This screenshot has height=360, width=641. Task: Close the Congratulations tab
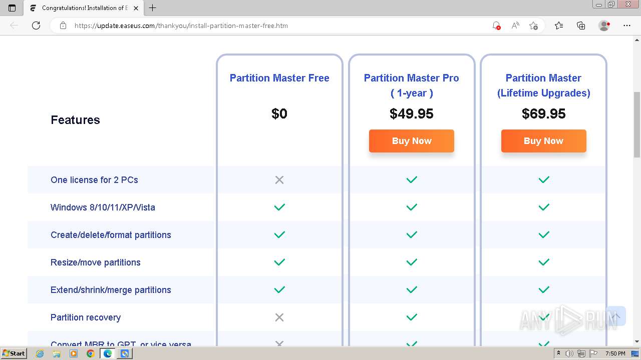136,8
